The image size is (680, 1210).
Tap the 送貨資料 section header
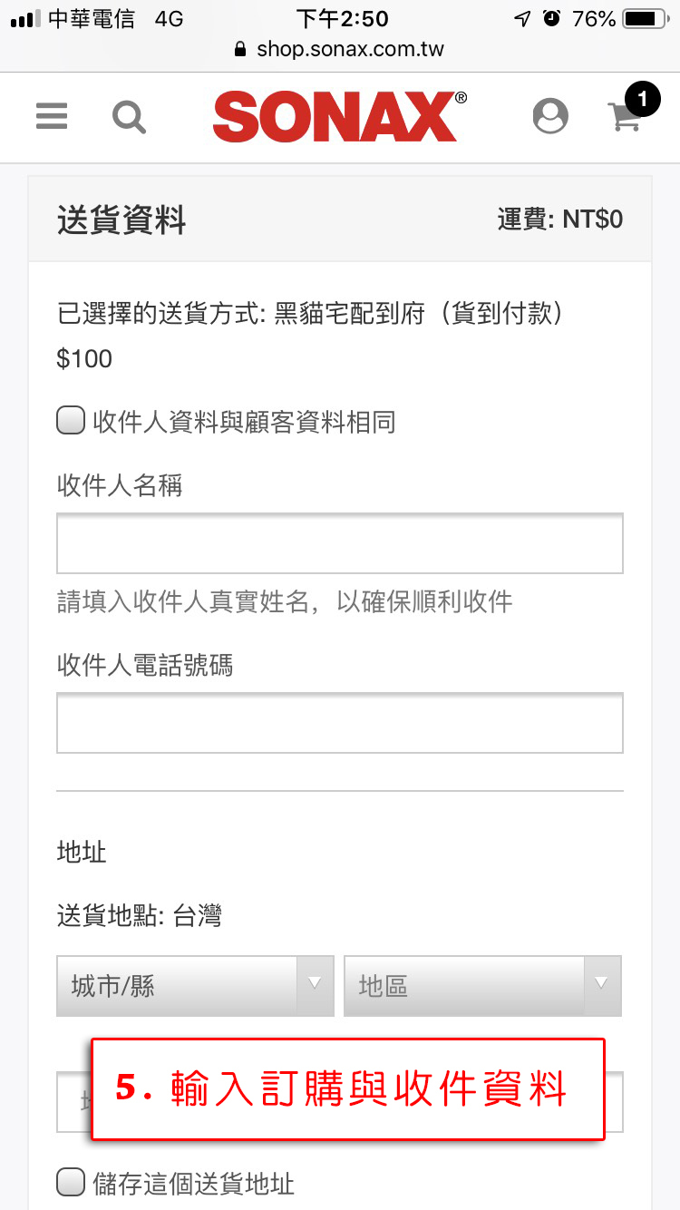(121, 220)
